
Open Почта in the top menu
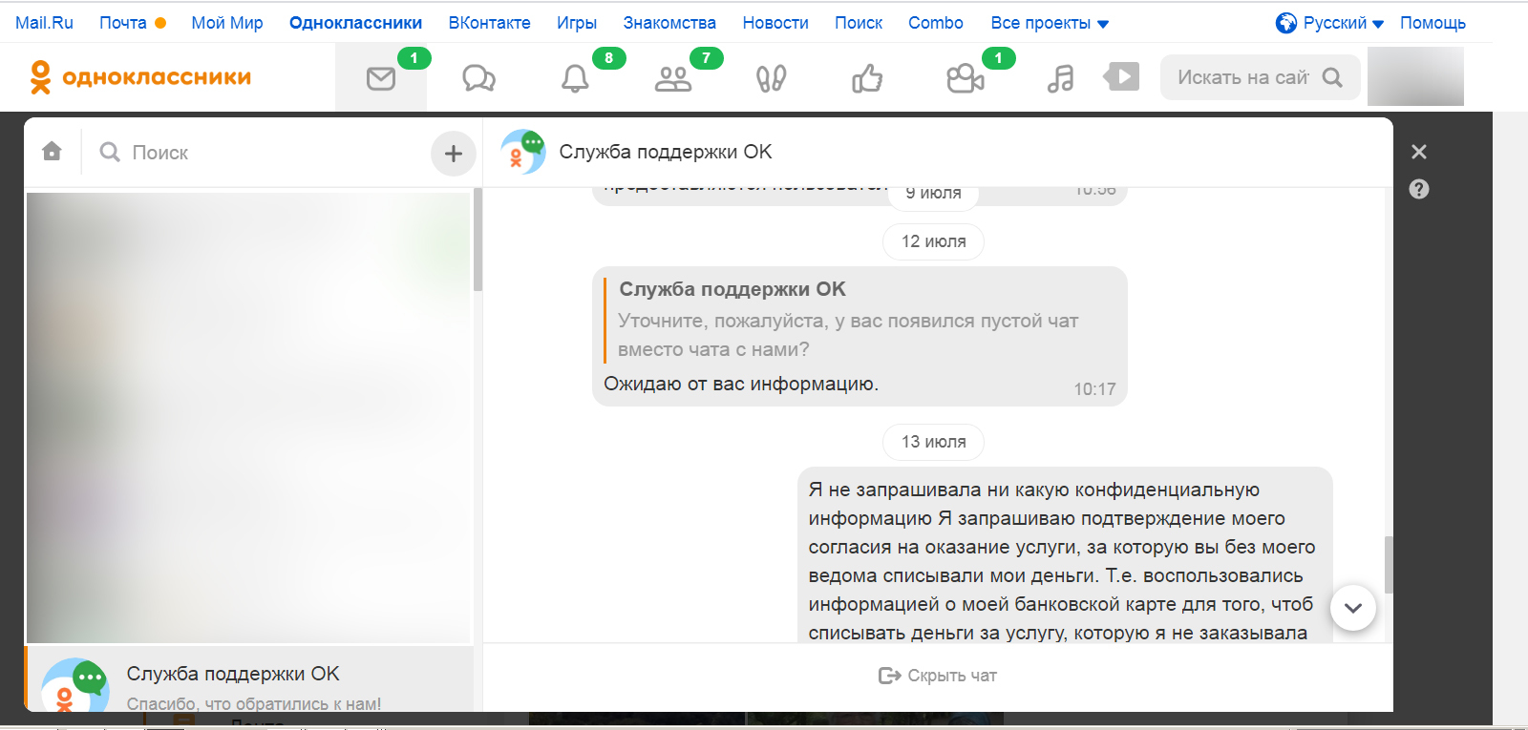coord(123,23)
